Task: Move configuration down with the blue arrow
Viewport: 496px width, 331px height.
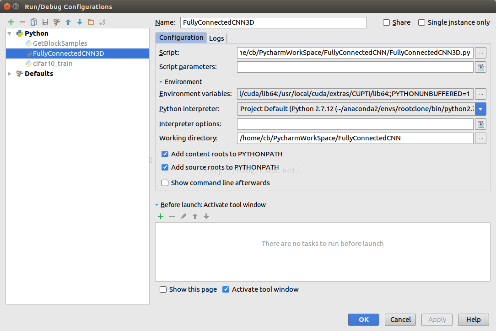Action: [x=80, y=22]
